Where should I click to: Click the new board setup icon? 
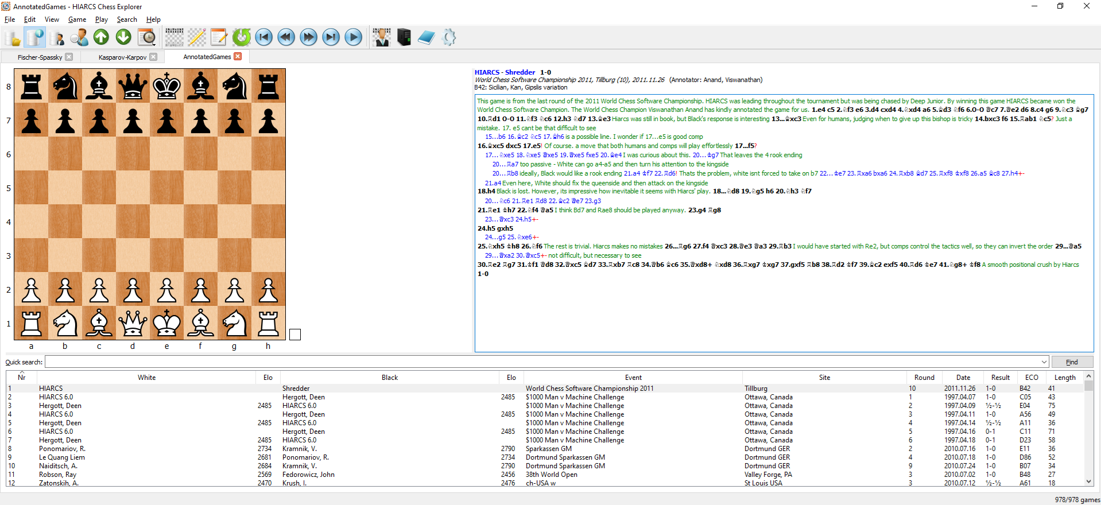coord(175,38)
